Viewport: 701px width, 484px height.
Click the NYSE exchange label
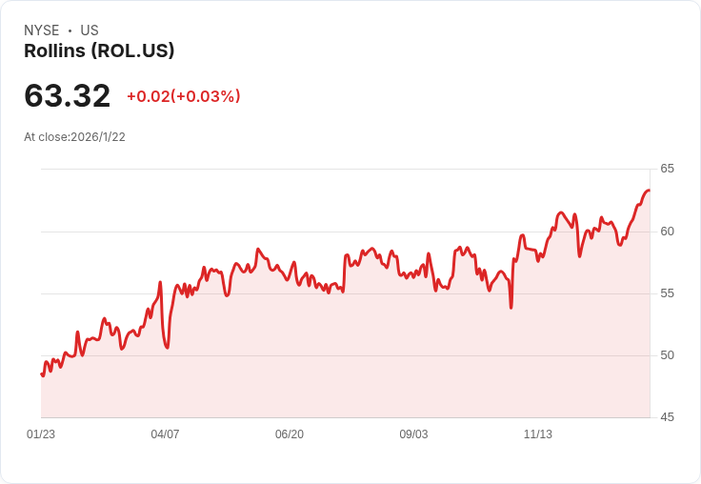tap(42, 30)
